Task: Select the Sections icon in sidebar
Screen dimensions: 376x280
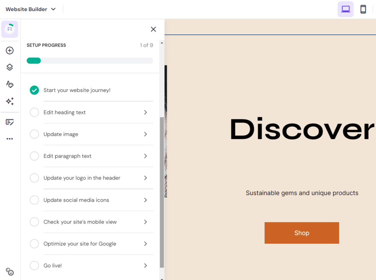Action: click(x=9, y=67)
